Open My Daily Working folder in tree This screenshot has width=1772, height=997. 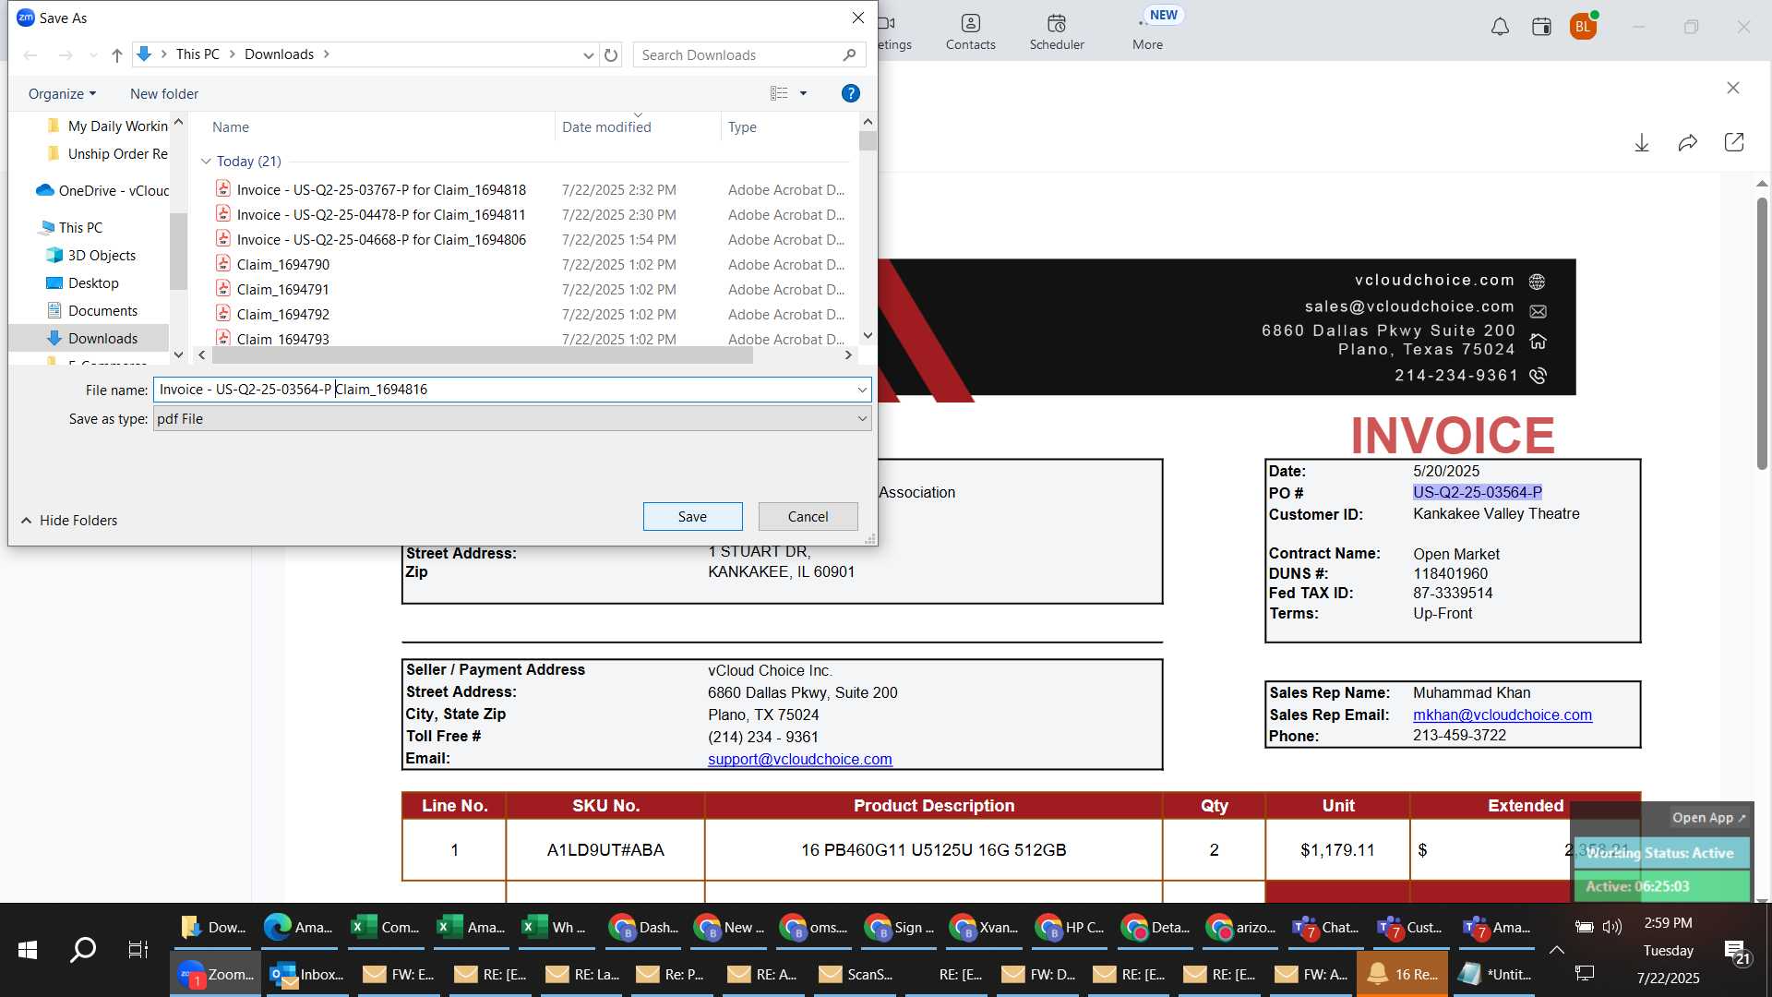coord(117,126)
